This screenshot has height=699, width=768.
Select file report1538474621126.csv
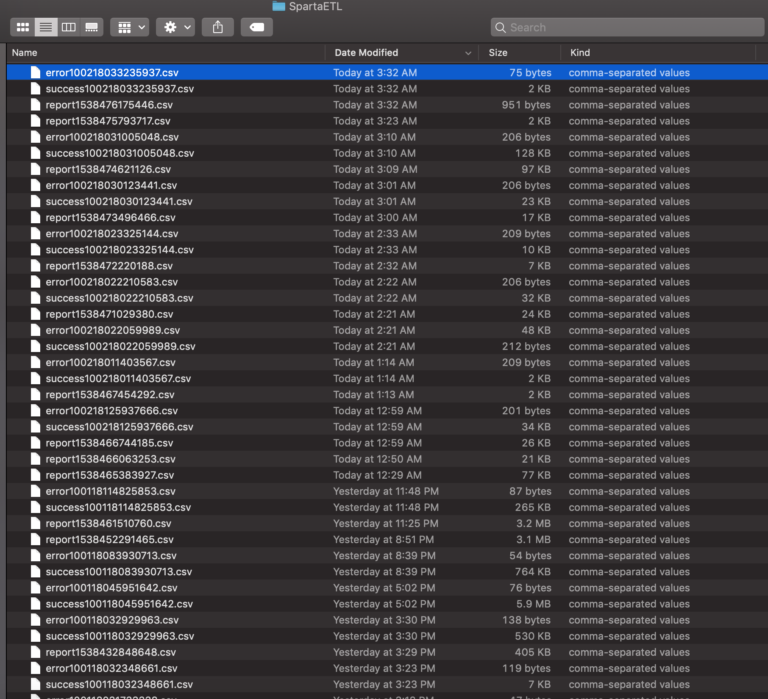(x=387, y=169)
